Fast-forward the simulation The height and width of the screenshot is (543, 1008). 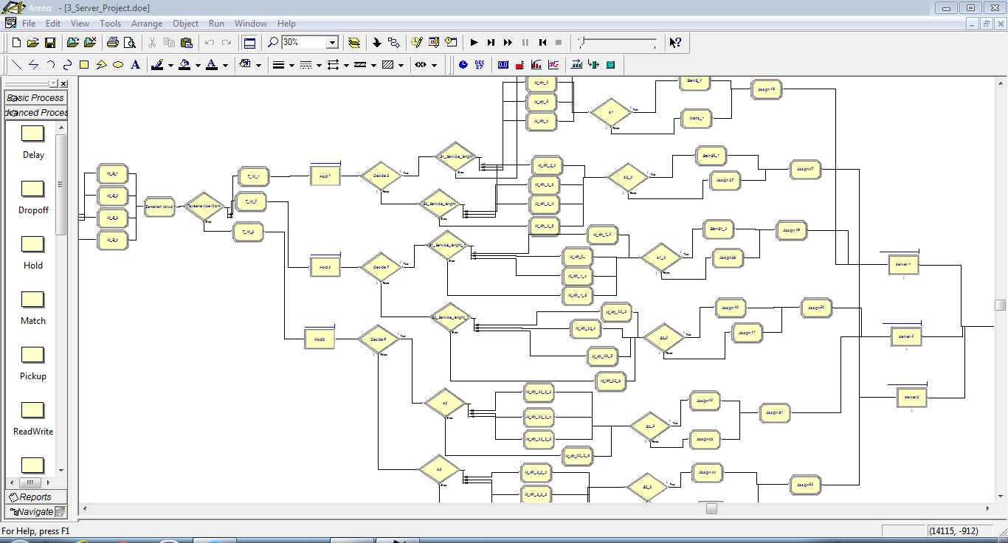click(508, 43)
